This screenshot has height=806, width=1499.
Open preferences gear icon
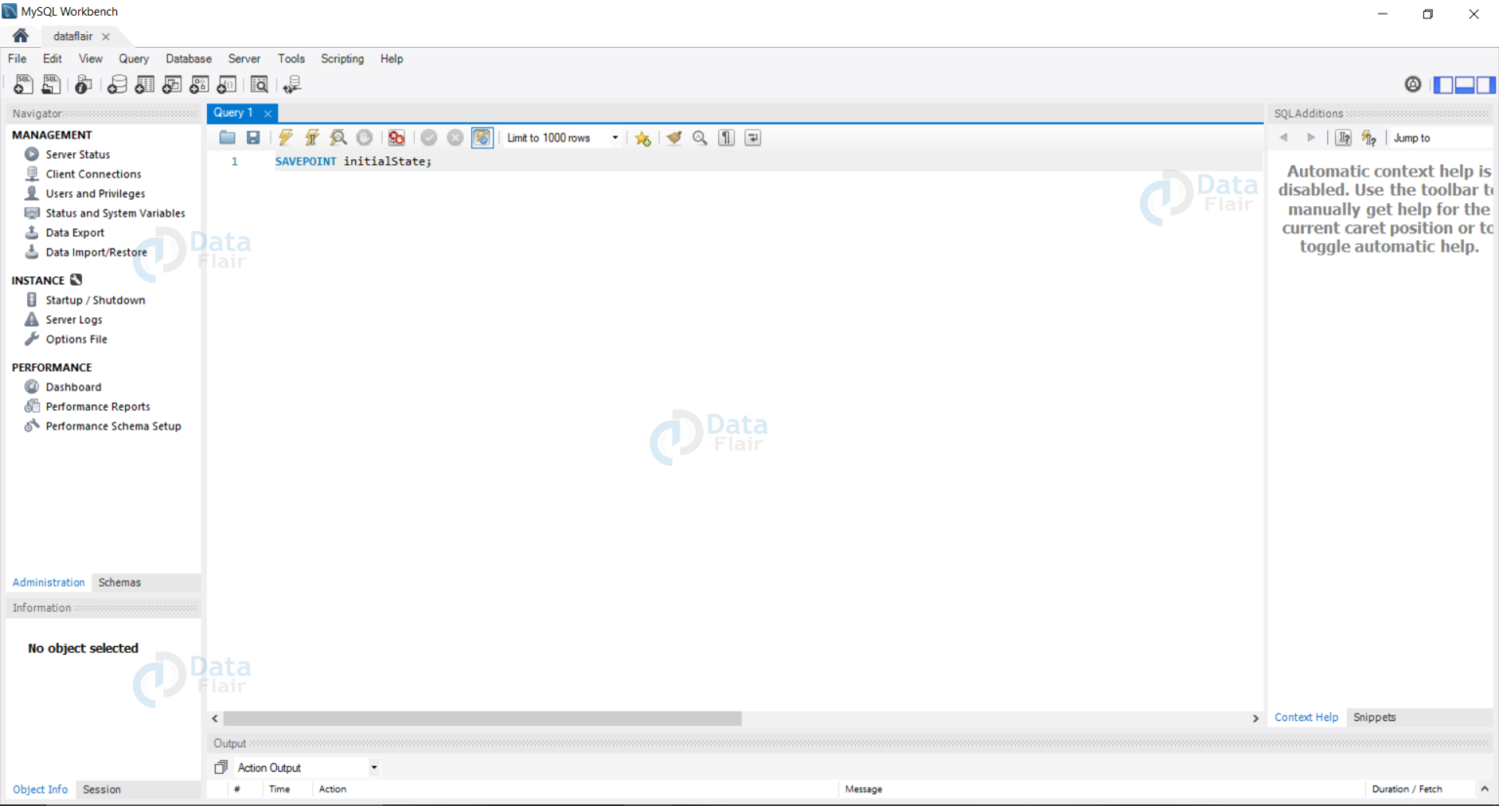pyautogui.click(x=1413, y=85)
